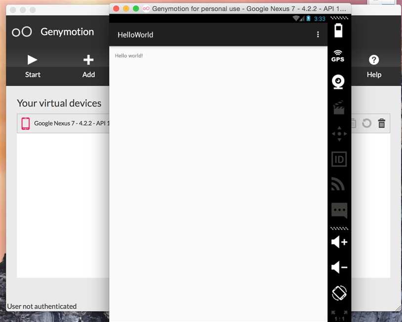Click the 'Your virtual devices' heading
The image size is (402, 322).
[x=59, y=103]
